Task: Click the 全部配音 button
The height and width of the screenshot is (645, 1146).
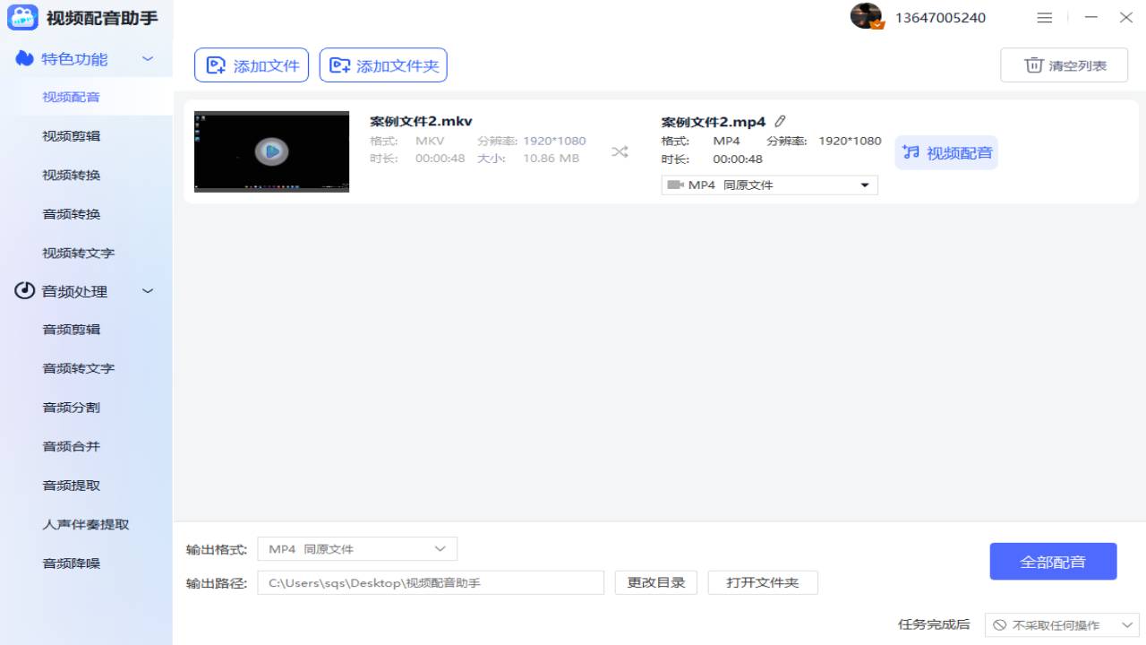Action: pos(1053,561)
